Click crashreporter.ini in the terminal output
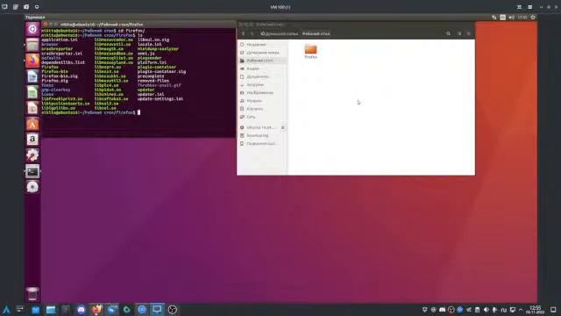Image resolution: width=561 pixels, height=316 pixels. tap(62, 54)
